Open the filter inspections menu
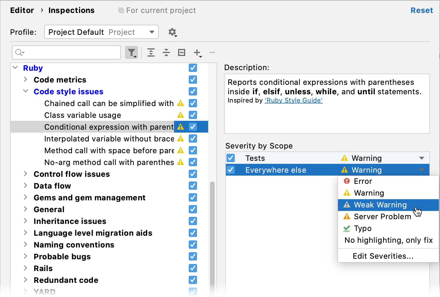This screenshot has width=440, height=297. [x=132, y=53]
